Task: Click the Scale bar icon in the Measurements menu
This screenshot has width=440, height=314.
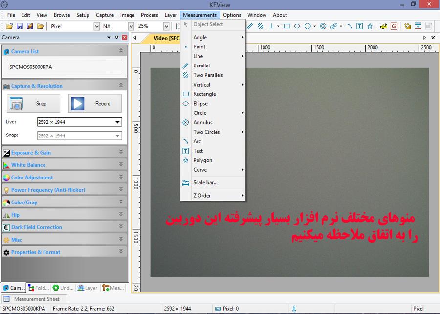Action: point(185,182)
